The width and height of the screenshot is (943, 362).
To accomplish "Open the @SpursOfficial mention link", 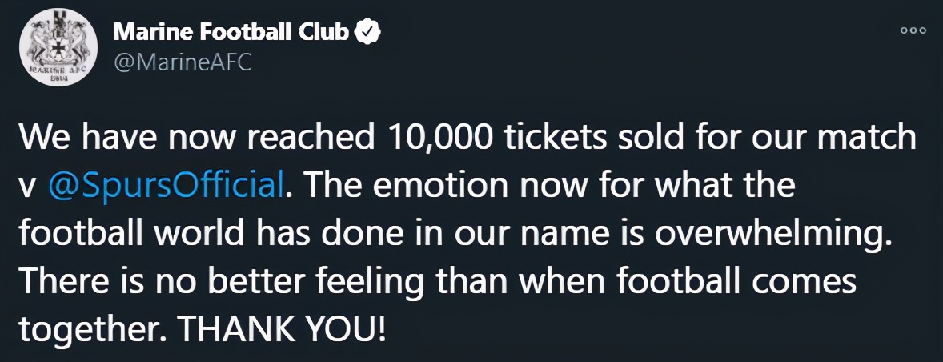I will pos(167,185).
